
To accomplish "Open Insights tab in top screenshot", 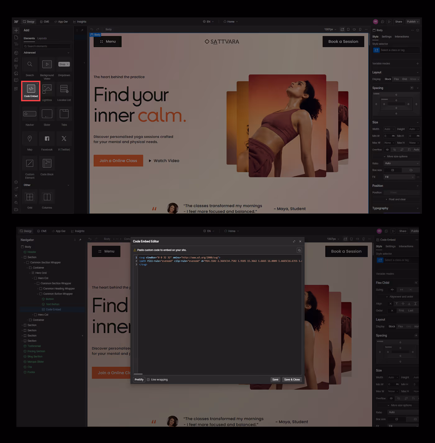I will 80,22.
